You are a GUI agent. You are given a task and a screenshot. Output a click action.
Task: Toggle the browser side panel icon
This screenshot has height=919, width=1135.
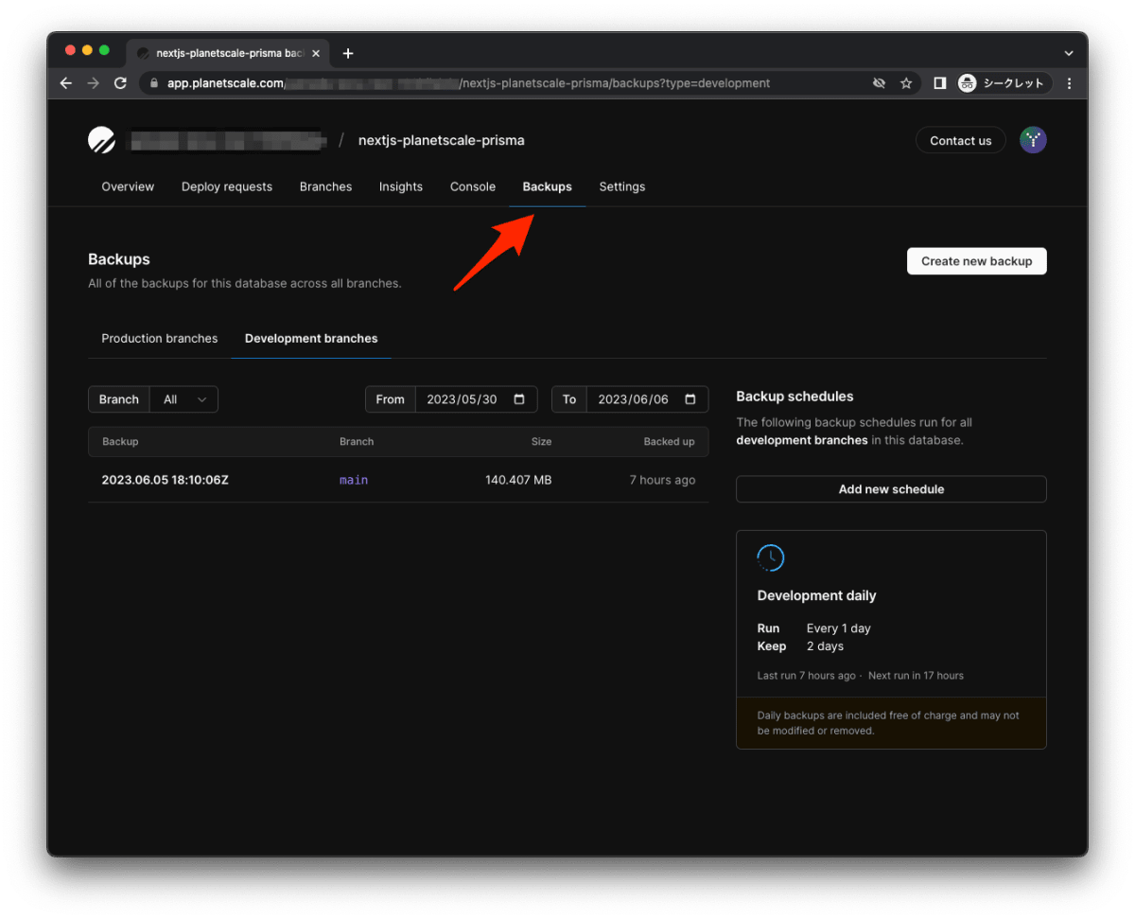coord(939,83)
